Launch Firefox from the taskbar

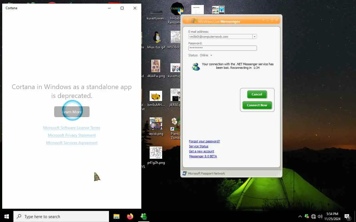130,216
